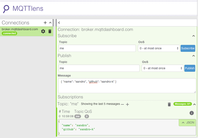
Task: Collapse the Publish section
Action: click(194, 56)
